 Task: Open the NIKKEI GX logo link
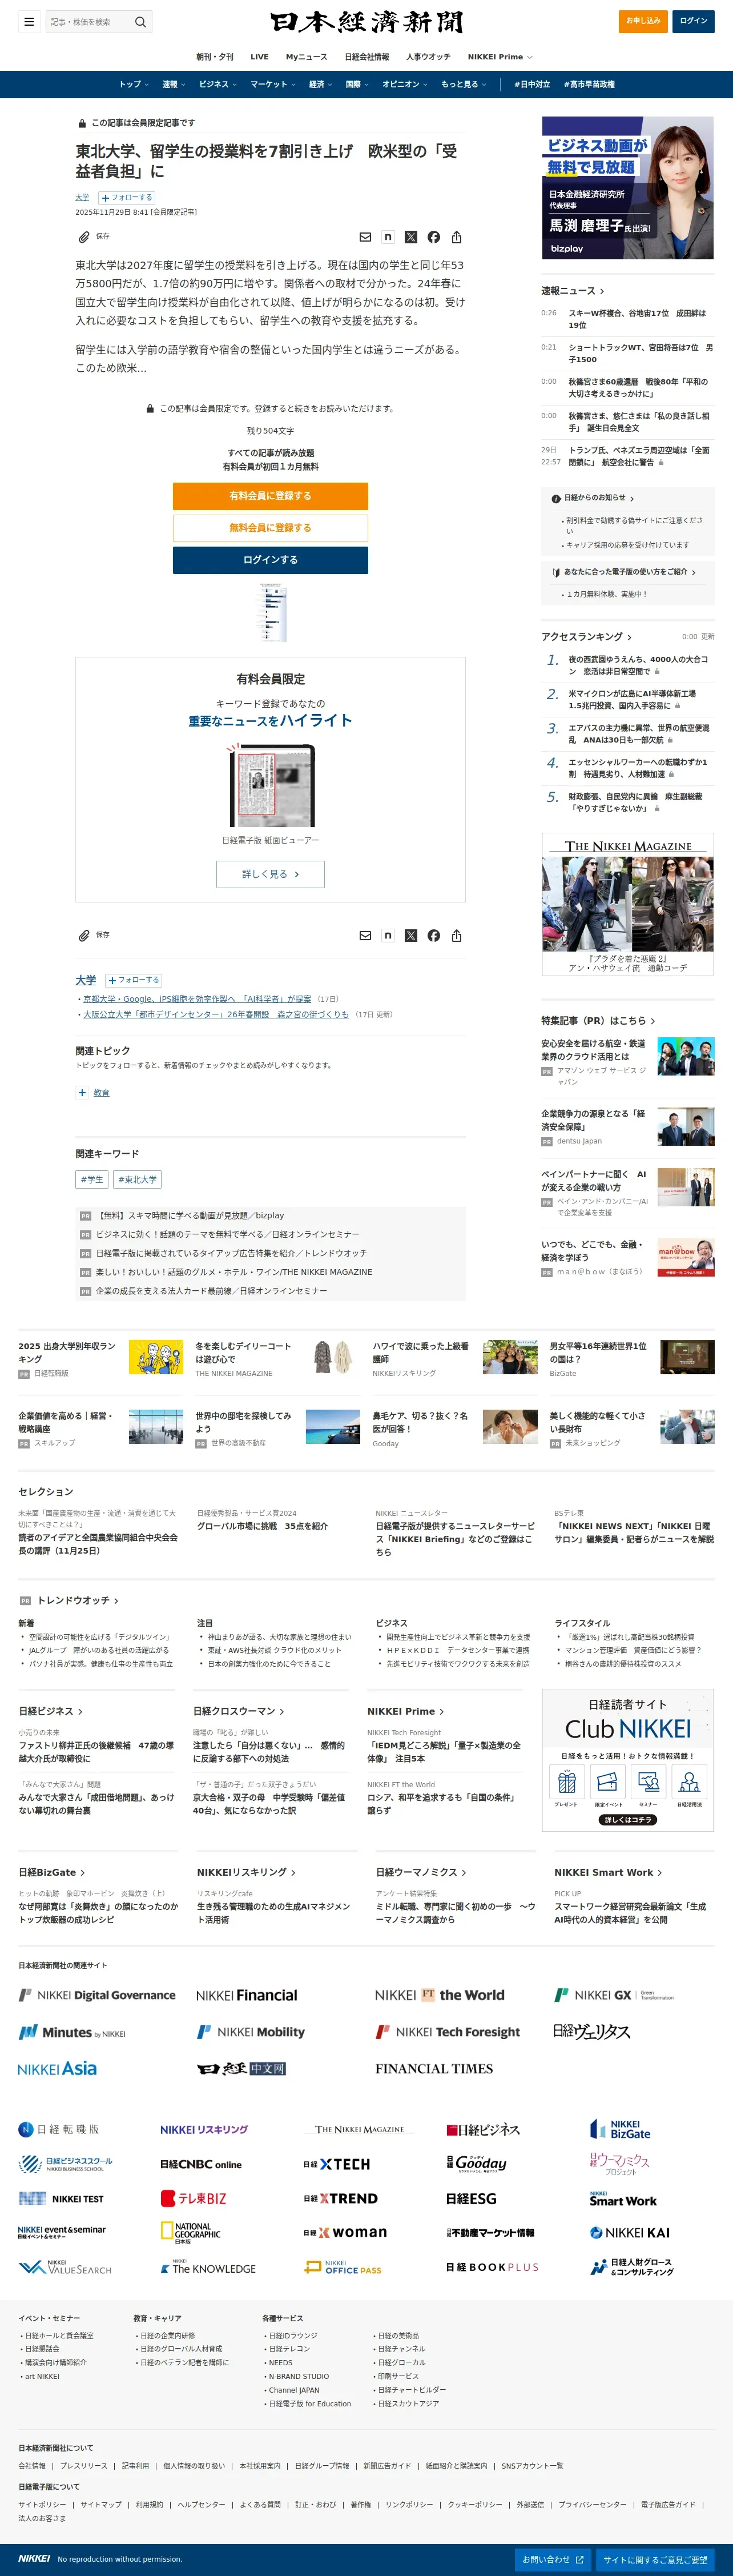[614, 1994]
